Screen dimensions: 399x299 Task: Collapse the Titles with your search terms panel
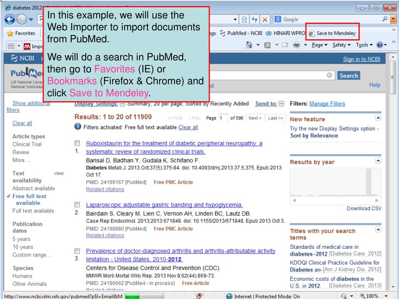point(378,230)
